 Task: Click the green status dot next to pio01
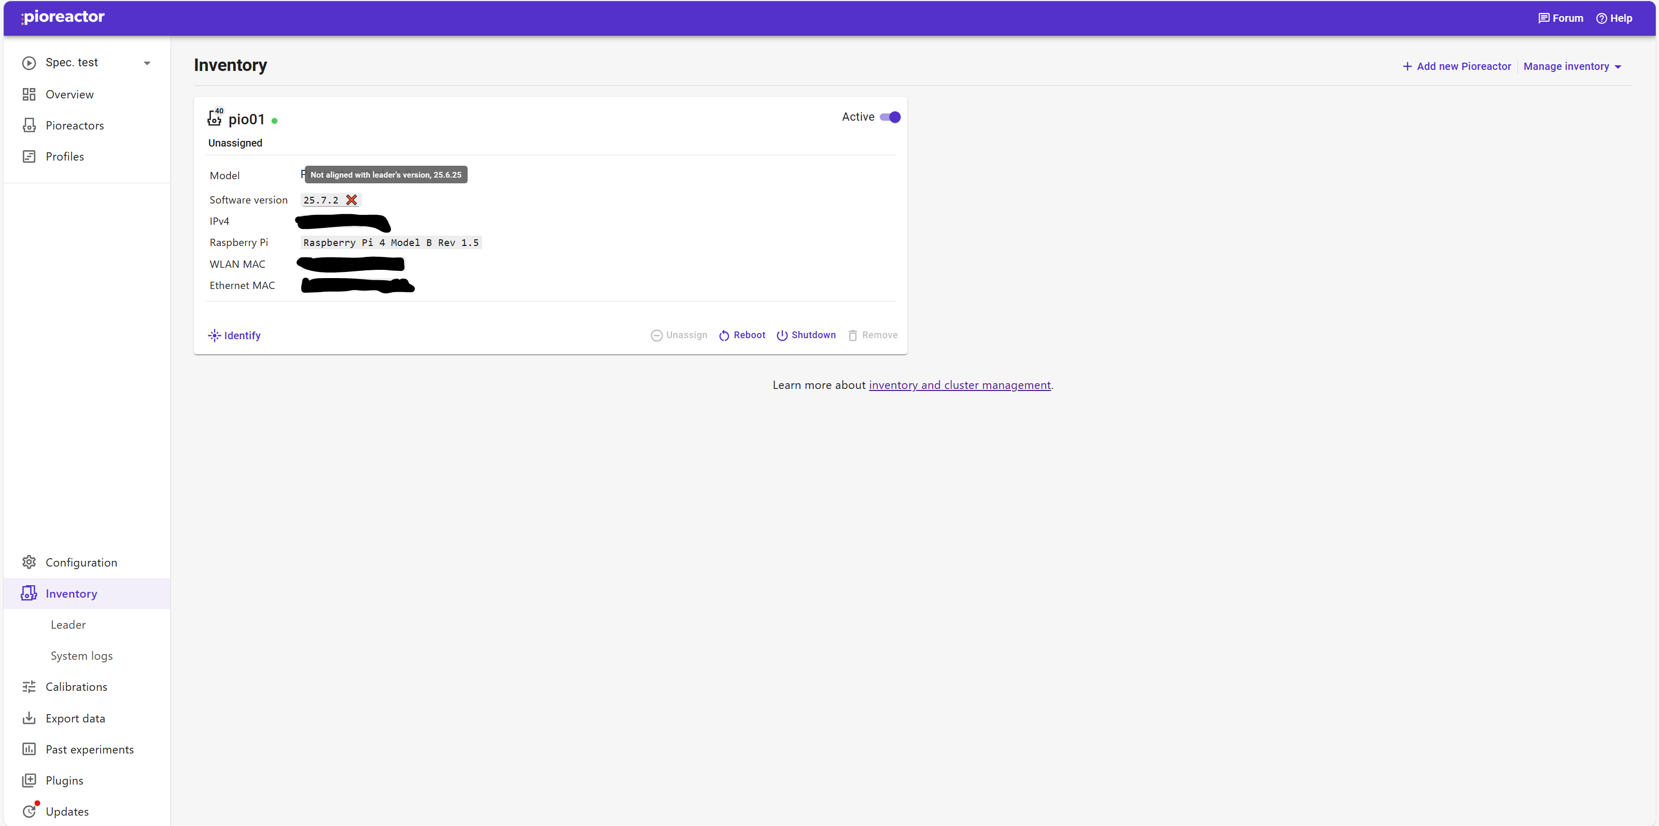(x=274, y=120)
